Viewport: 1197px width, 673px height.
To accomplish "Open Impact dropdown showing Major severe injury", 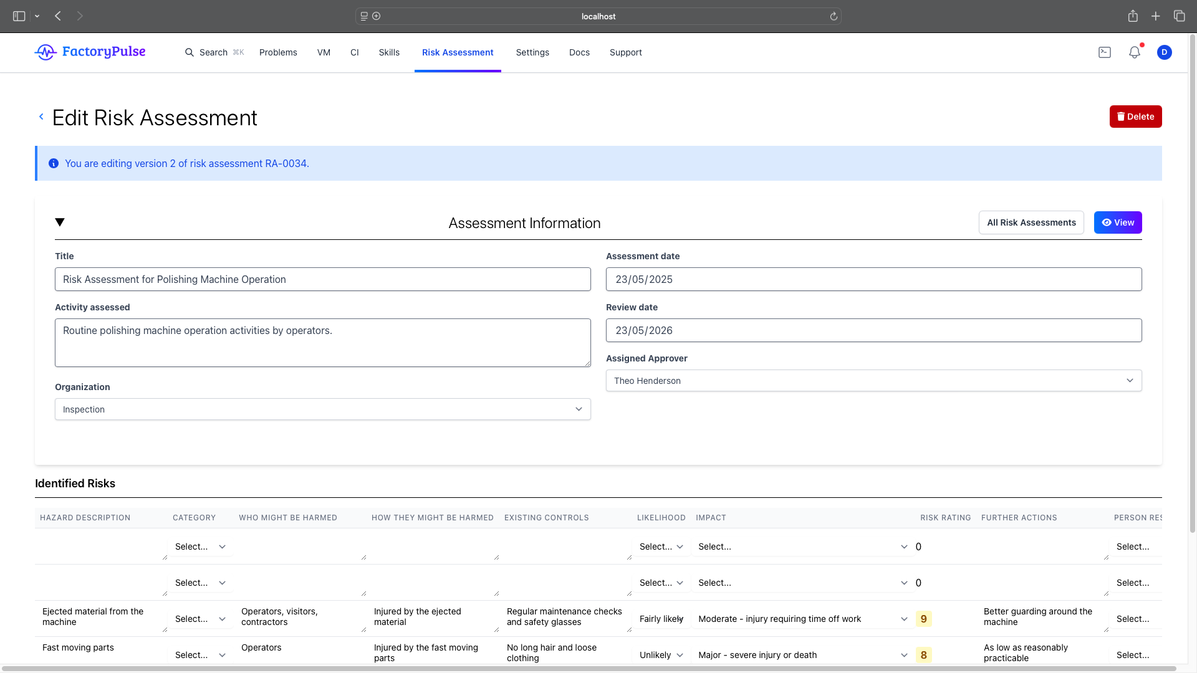I will (x=802, y=655).
